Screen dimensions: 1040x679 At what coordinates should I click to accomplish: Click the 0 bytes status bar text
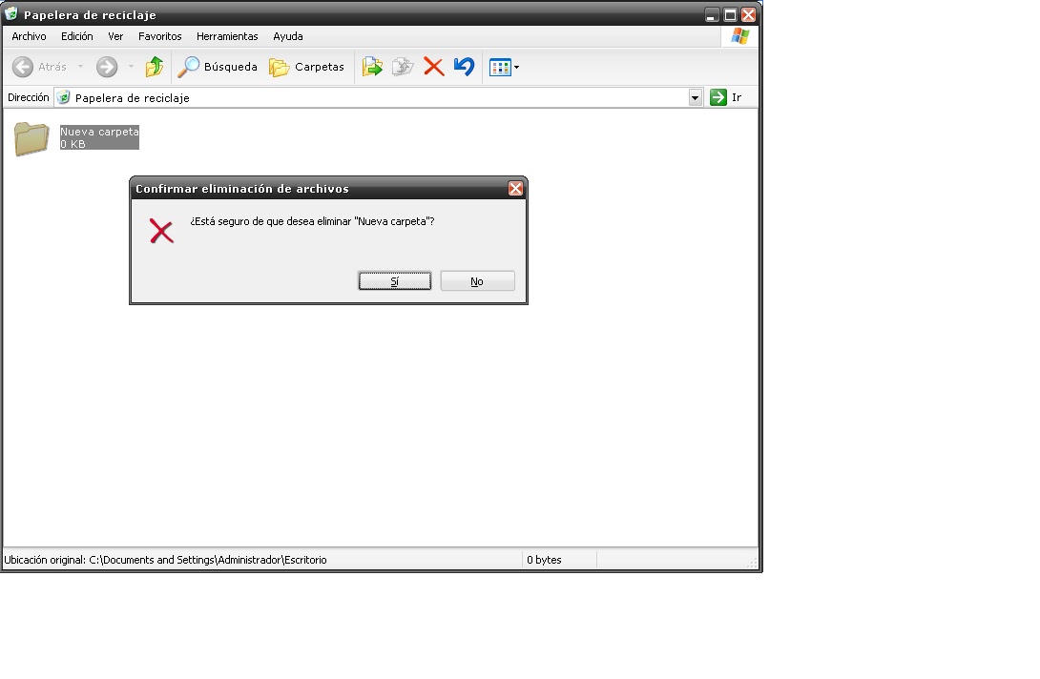point(544,560)
